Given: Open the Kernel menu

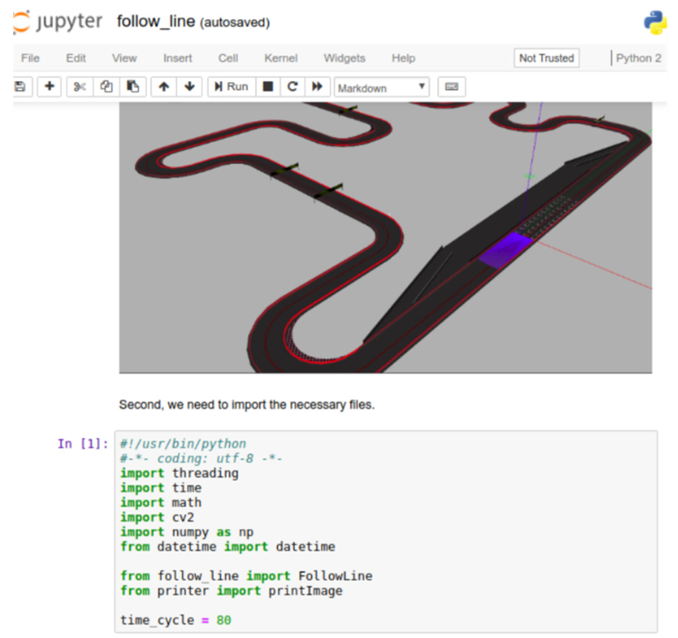Looking at the screenshot, I should (x=281, y=58).
